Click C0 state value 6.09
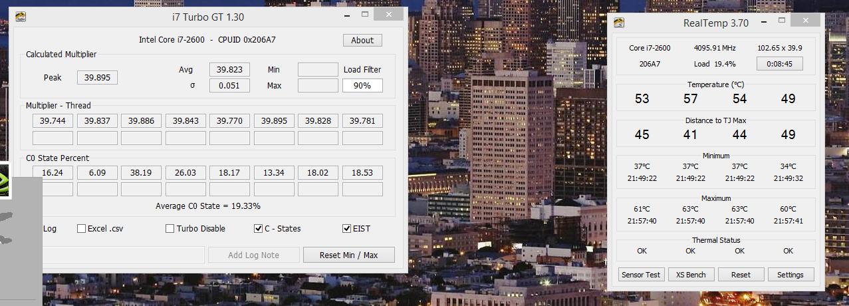Viewport: 849px width, 306px height. pyautogui.click(x=97, y=172)
